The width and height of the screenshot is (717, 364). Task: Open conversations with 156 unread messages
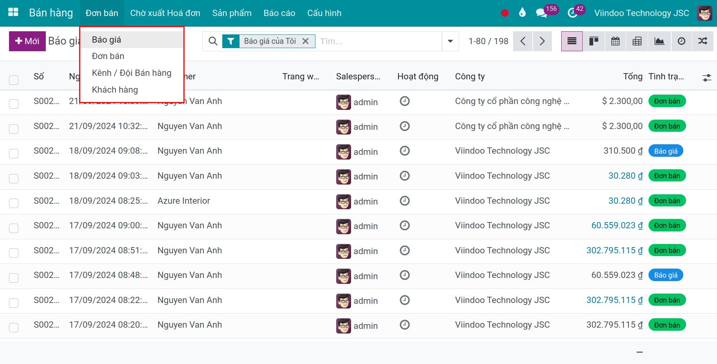542,13
